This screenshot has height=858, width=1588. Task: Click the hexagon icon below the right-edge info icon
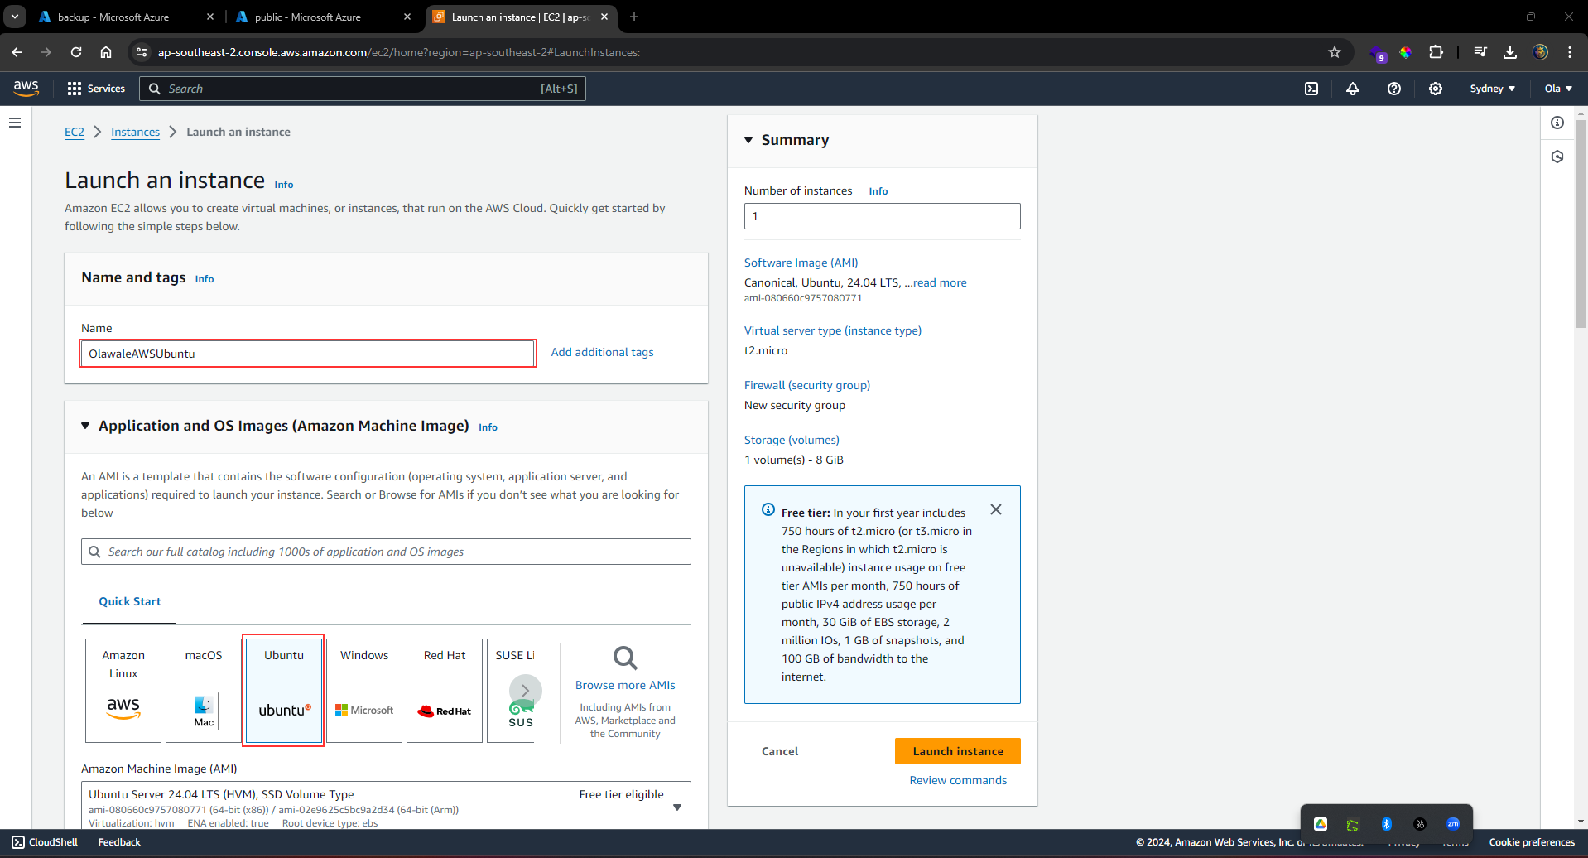tap(1557, 157)
